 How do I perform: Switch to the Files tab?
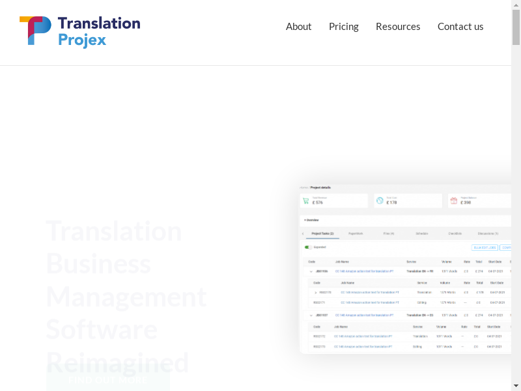point(388,233)
